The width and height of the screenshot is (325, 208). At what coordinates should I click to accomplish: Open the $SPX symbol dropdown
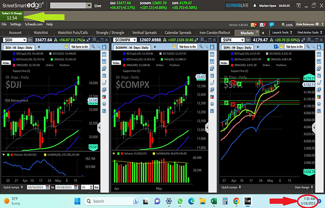(x=243, y=40)
